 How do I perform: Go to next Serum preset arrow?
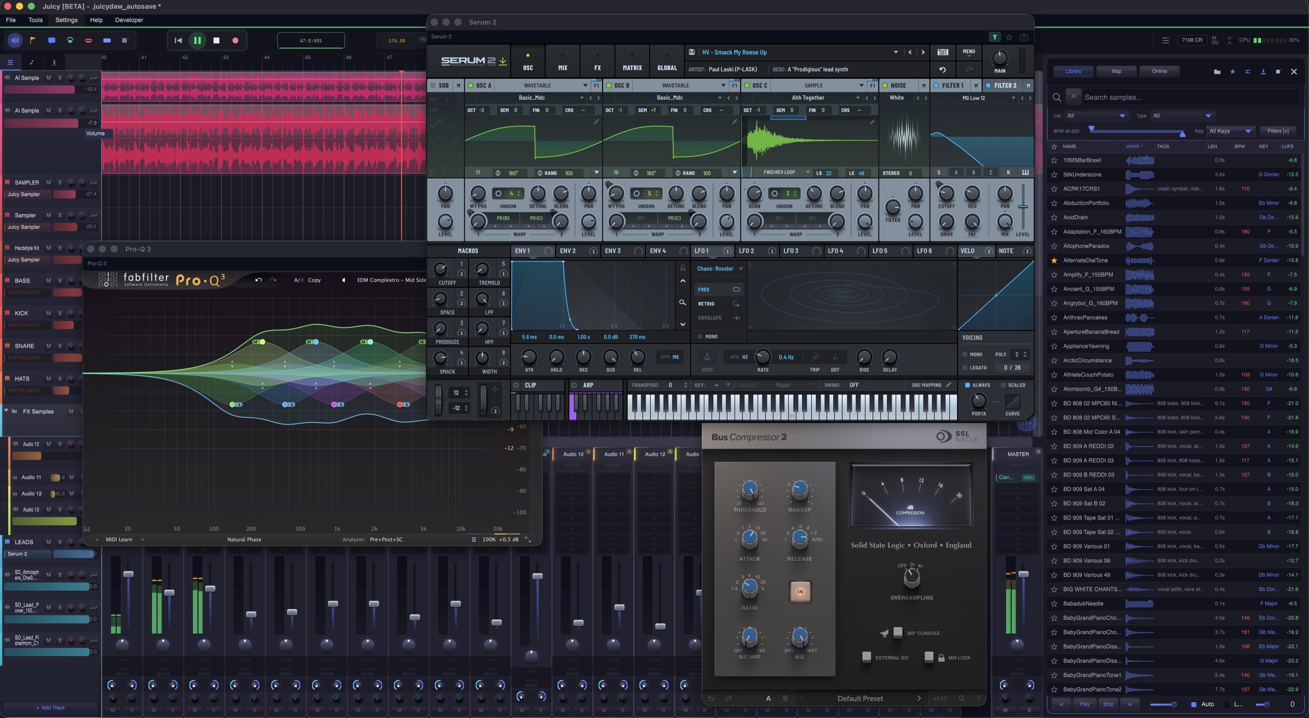click(923, 52)
